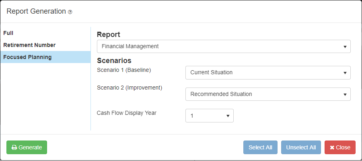
Task: Click the help icon beside Report Generation
Action: point(70,12)
